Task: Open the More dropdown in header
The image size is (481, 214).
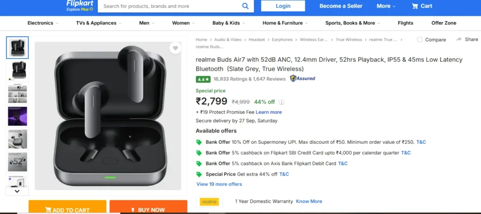Action: (386, 6)
